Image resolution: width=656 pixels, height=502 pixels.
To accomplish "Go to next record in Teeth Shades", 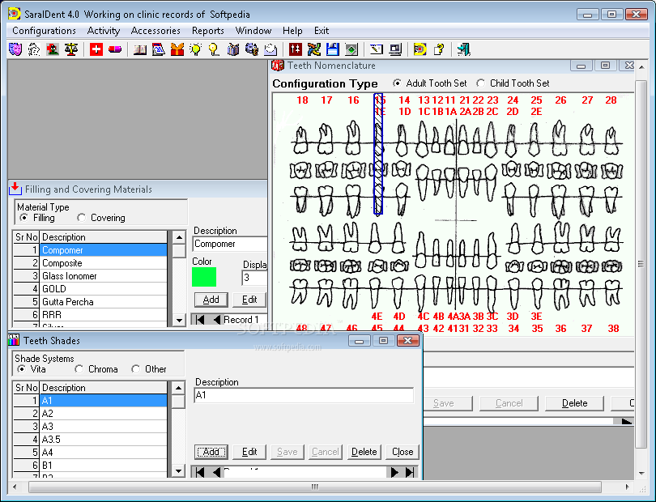I will (394, 472).
